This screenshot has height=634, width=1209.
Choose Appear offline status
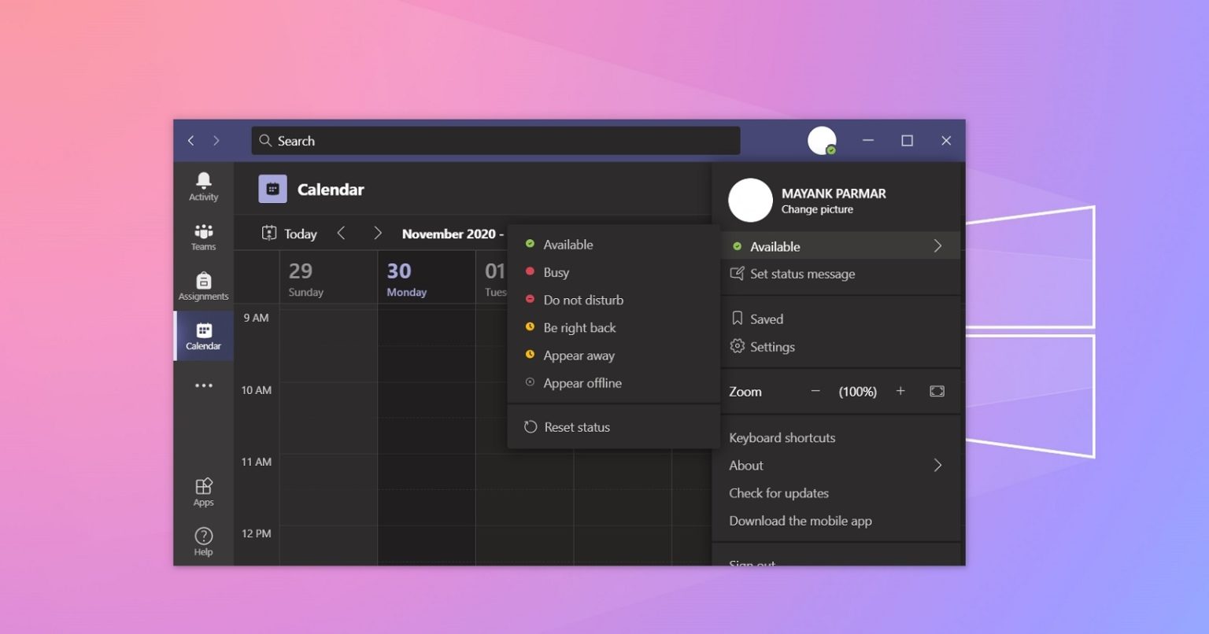582,383
